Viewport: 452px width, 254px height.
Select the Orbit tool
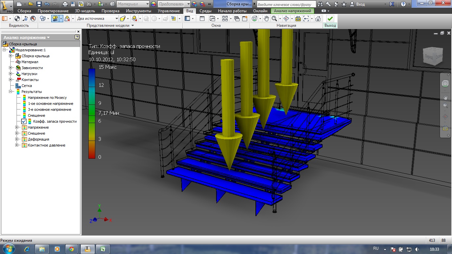[287, 19]
